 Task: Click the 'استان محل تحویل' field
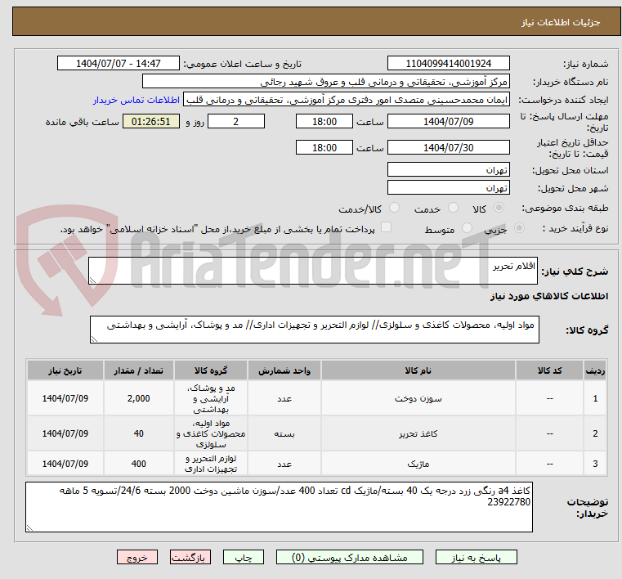449,169
